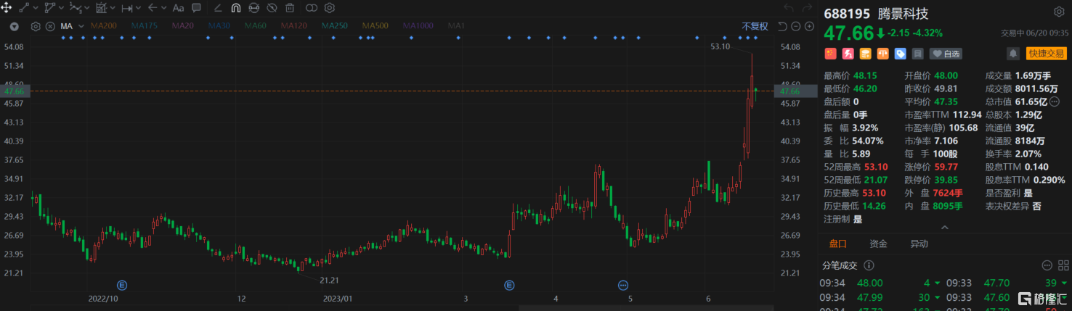This screenshot has width=1072, height=311.
Task: Select the price range ruler tool
Action: pyautogui.click(x=127, y=8)
